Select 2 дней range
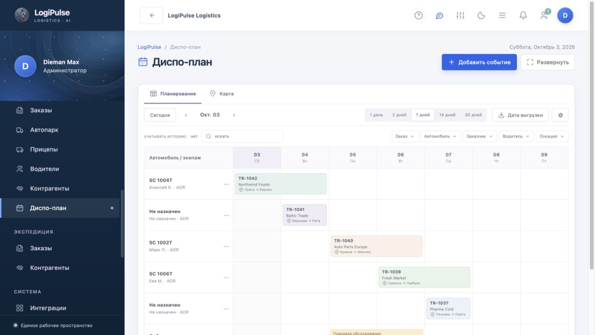 click(x=399, y=115)
